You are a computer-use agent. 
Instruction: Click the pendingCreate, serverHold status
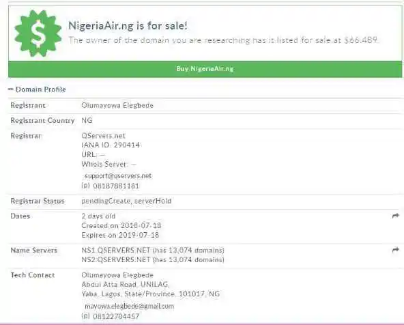pos(126,201)
